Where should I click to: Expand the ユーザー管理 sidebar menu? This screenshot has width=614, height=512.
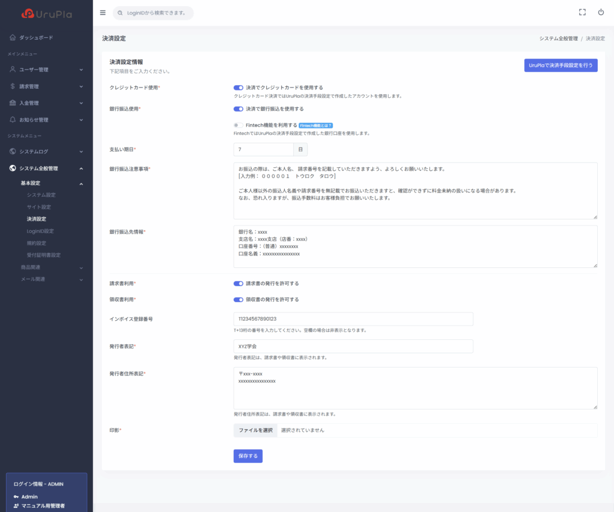81,70
